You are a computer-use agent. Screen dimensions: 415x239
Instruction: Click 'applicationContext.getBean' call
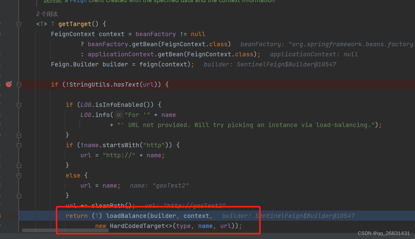pos(136,54)
